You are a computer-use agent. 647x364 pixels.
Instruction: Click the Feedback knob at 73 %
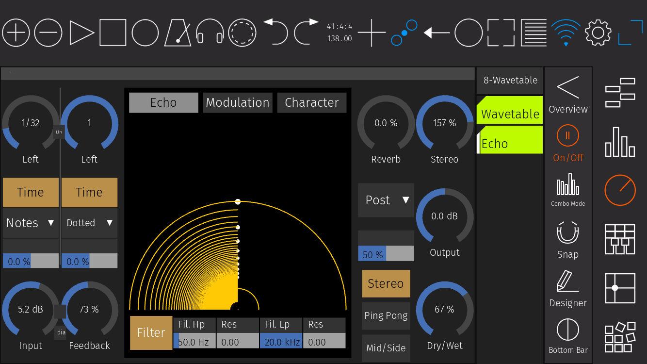click(89, 310)
